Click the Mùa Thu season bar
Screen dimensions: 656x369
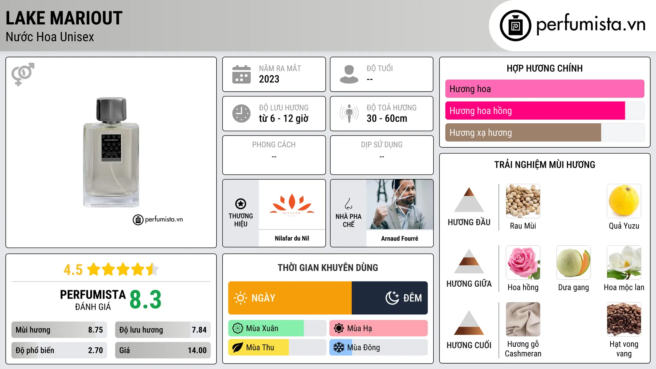pos(277,348)
